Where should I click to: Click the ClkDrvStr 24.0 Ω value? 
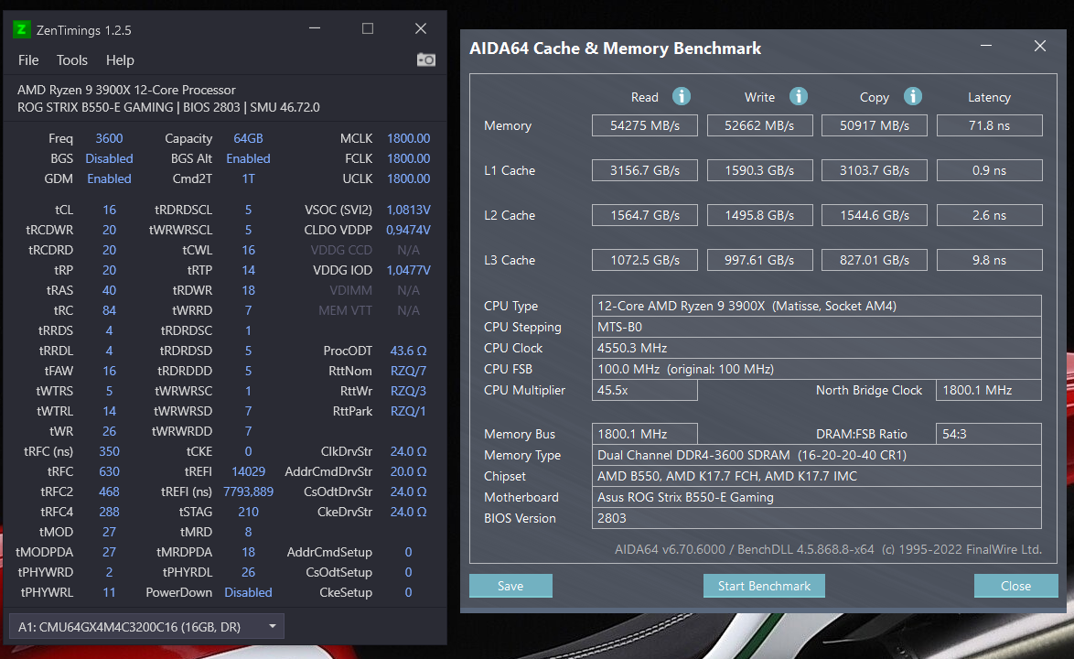click(x=408, y=451)
